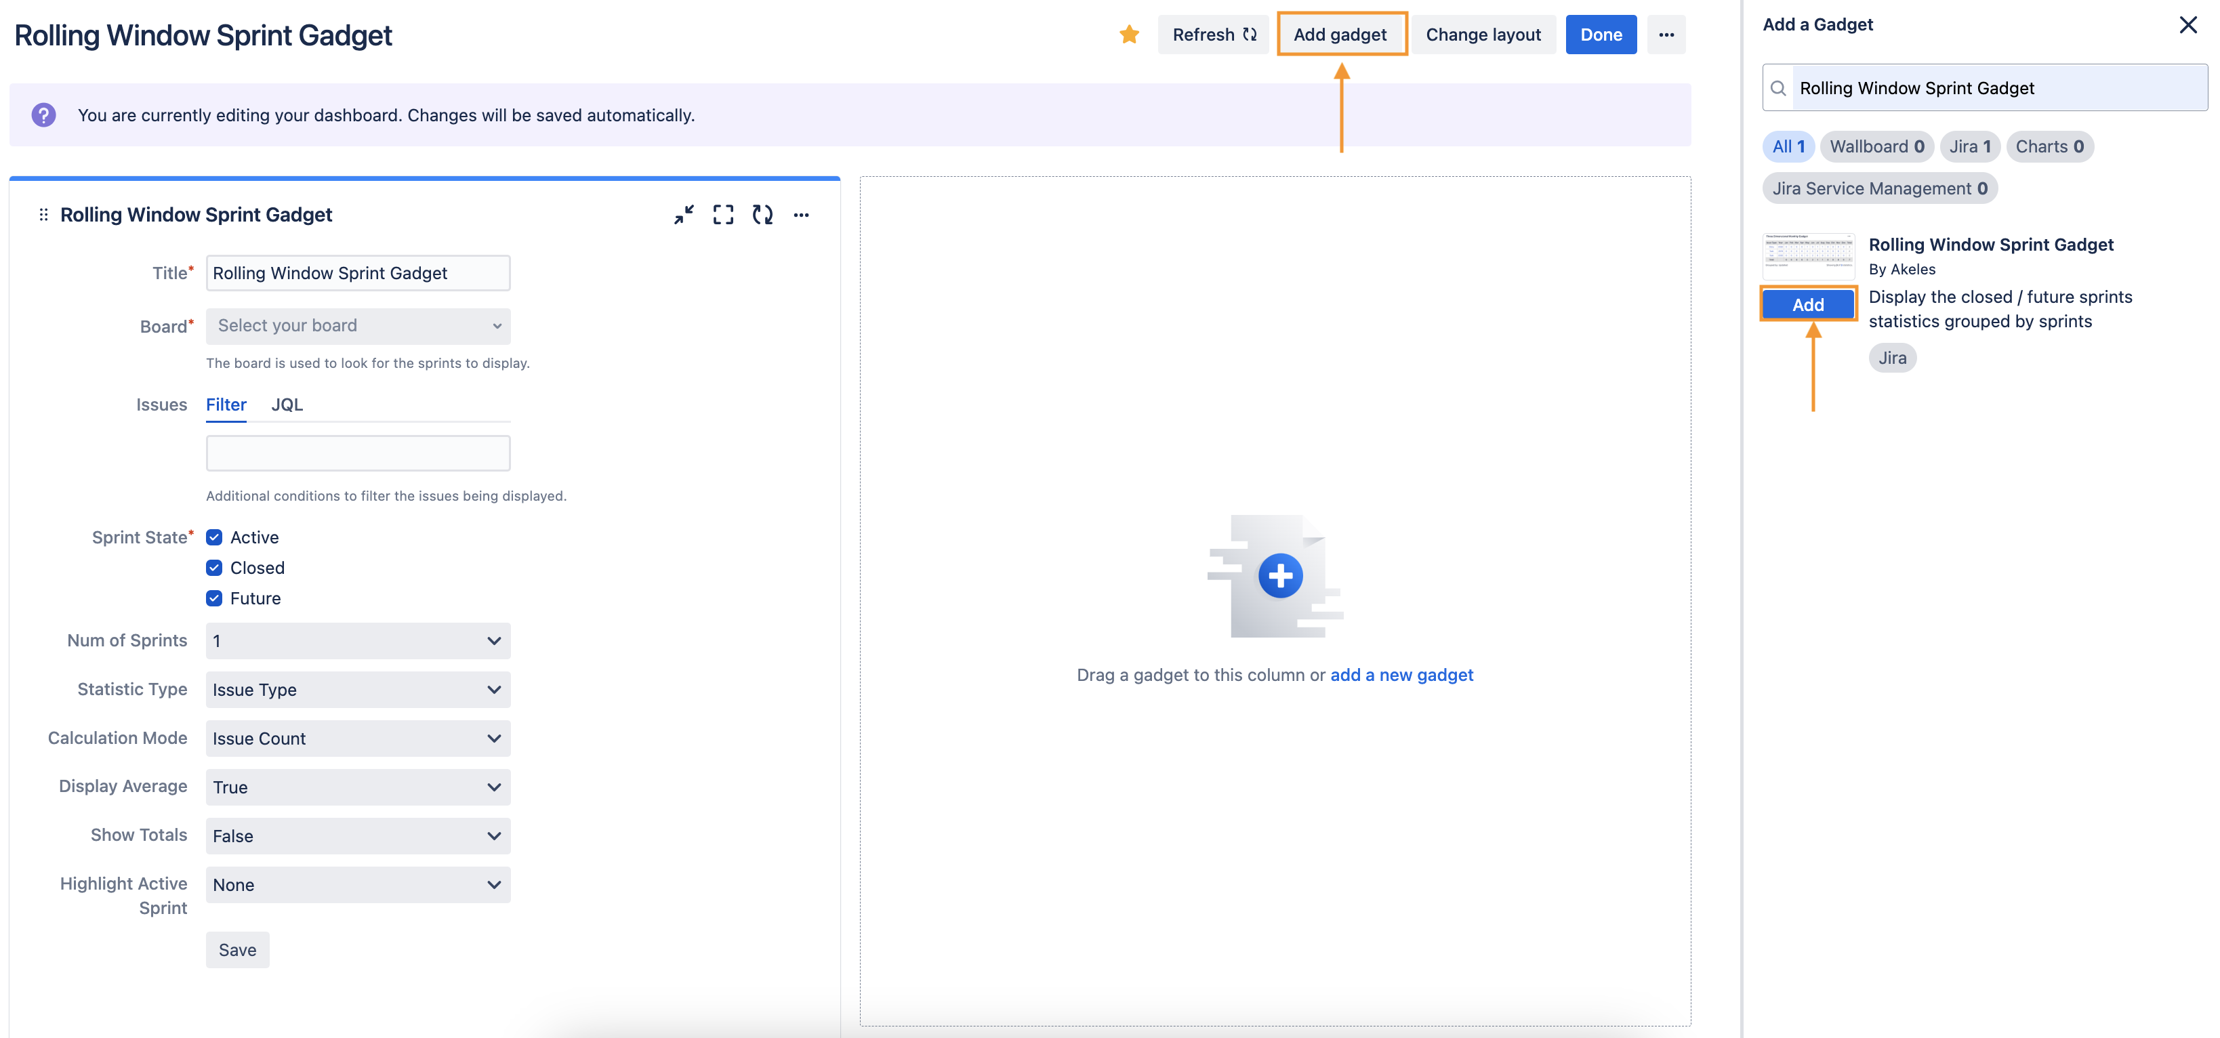Viewport: 2220px width, 1038px height.
Task: Minimize the Rolling Window Sprint Gadget
Action: click(684, 215)
